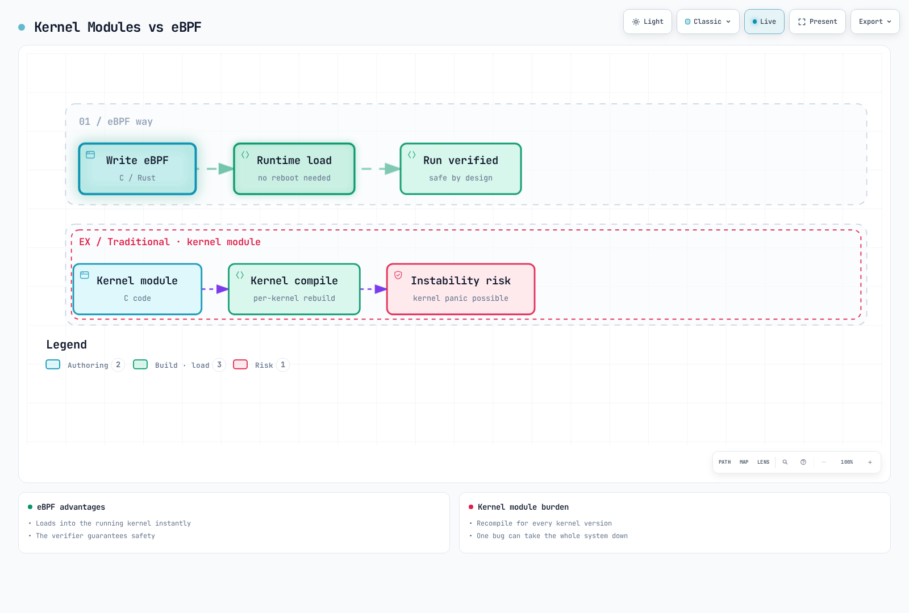Click the 'EX / Traditional · kernel module' label
This screenshot has height=613, width=909.
tap(170, 242)
